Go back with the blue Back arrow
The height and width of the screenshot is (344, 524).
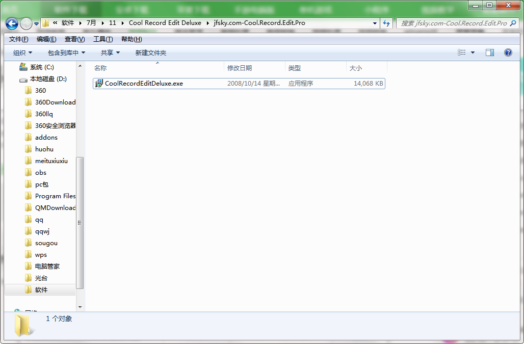(12, 23)
